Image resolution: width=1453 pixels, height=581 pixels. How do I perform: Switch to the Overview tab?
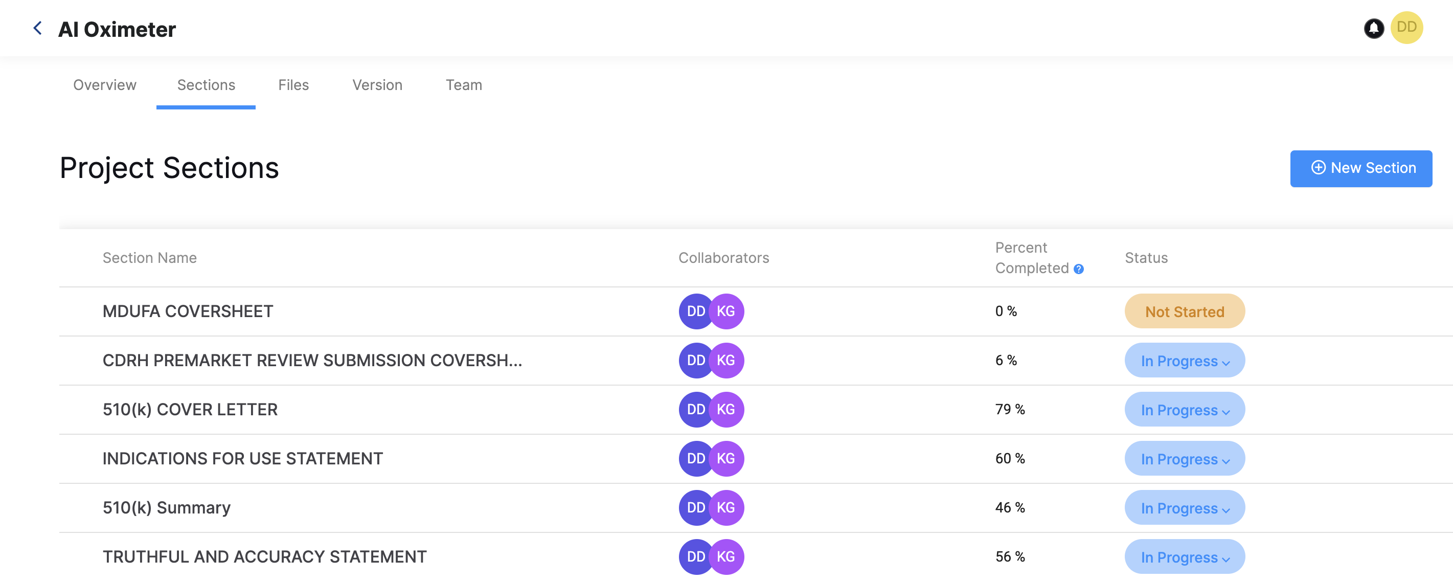pos(105,85)
